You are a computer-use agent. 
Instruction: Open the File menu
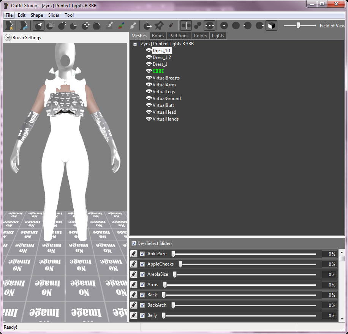pos(9,15)
